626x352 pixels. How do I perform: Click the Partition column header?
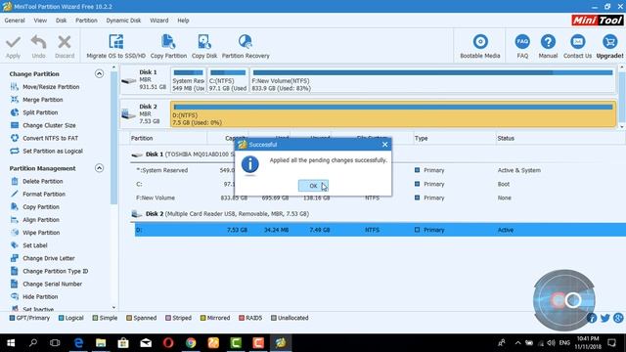142,138
